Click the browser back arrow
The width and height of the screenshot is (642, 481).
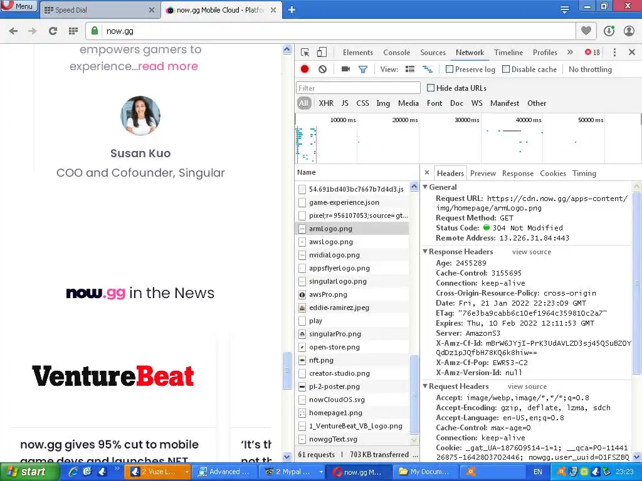[13, 31]
